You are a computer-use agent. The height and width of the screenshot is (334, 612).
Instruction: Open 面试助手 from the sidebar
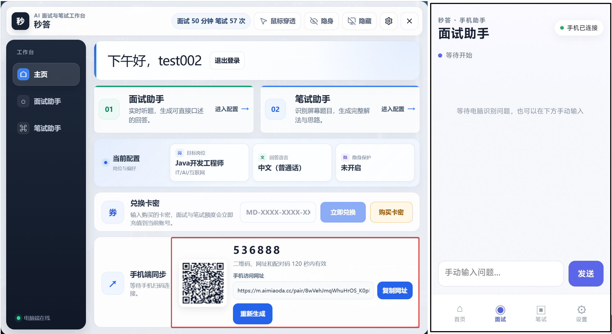click(x=46, y=101)
